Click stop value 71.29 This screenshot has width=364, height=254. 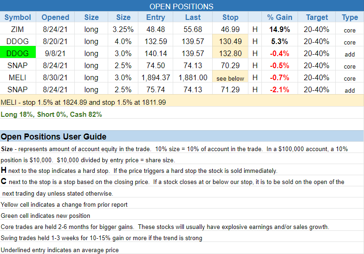(230, 89)
